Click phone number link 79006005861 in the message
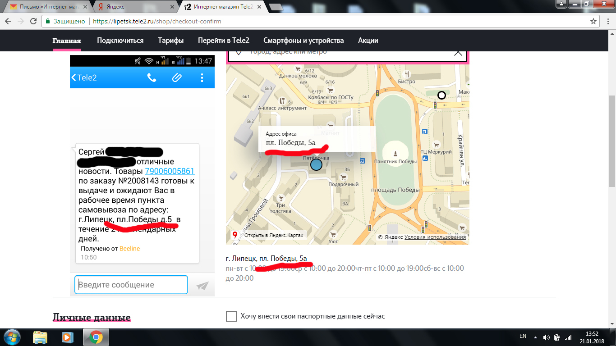Viewport: 616px width, 346px height. 170,171
